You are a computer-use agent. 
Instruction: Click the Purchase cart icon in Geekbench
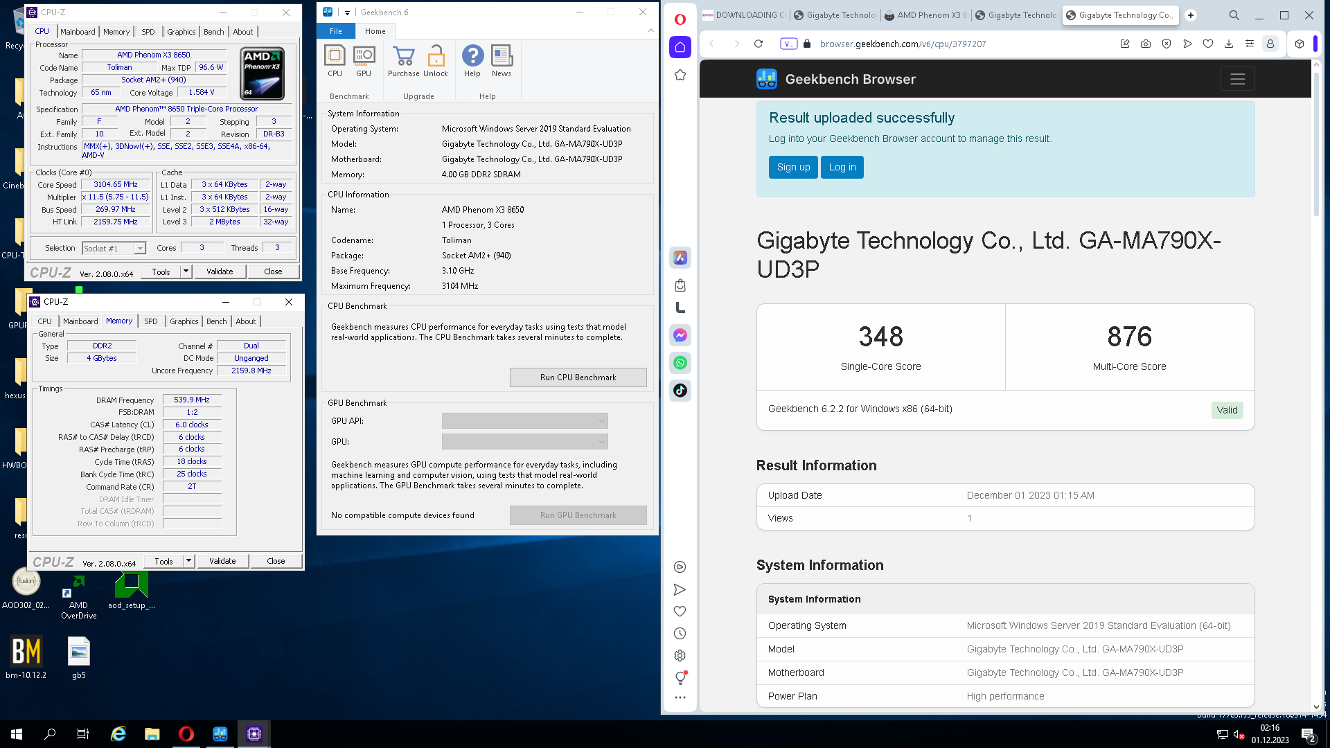click(x=403, y=61)
